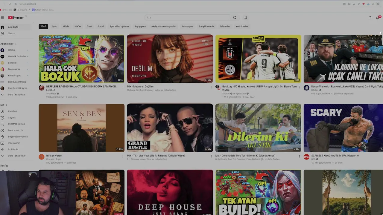Expand the Abonelikler section chevron

(15, 44)
